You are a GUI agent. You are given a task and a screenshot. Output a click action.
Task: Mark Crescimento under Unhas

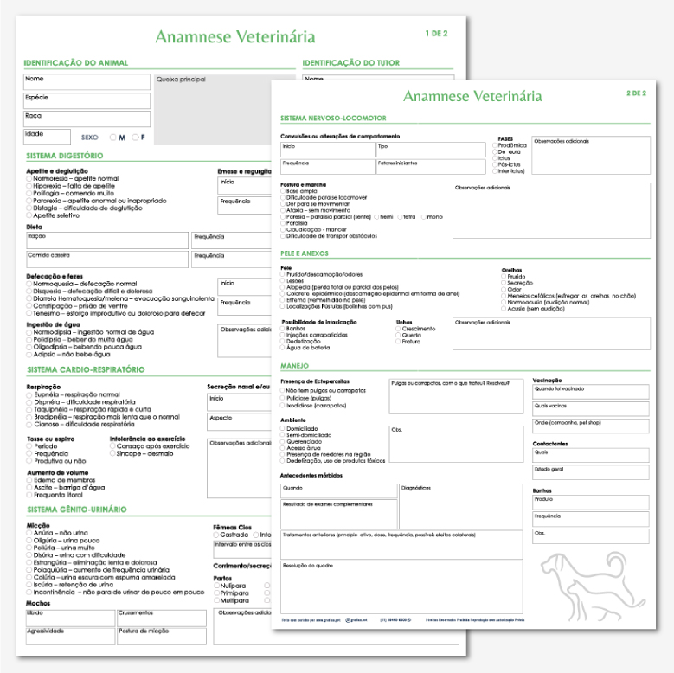[x=398, y=329]
